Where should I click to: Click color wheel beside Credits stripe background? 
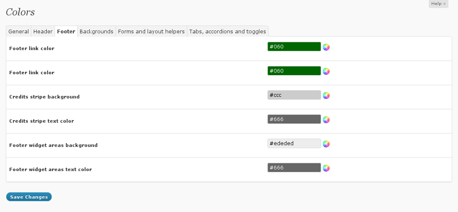[x=326, y=95]
